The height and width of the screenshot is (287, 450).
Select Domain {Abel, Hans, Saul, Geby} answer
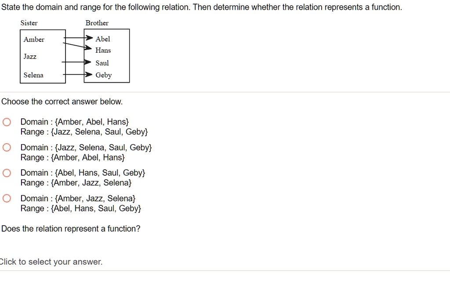[6, 173]
